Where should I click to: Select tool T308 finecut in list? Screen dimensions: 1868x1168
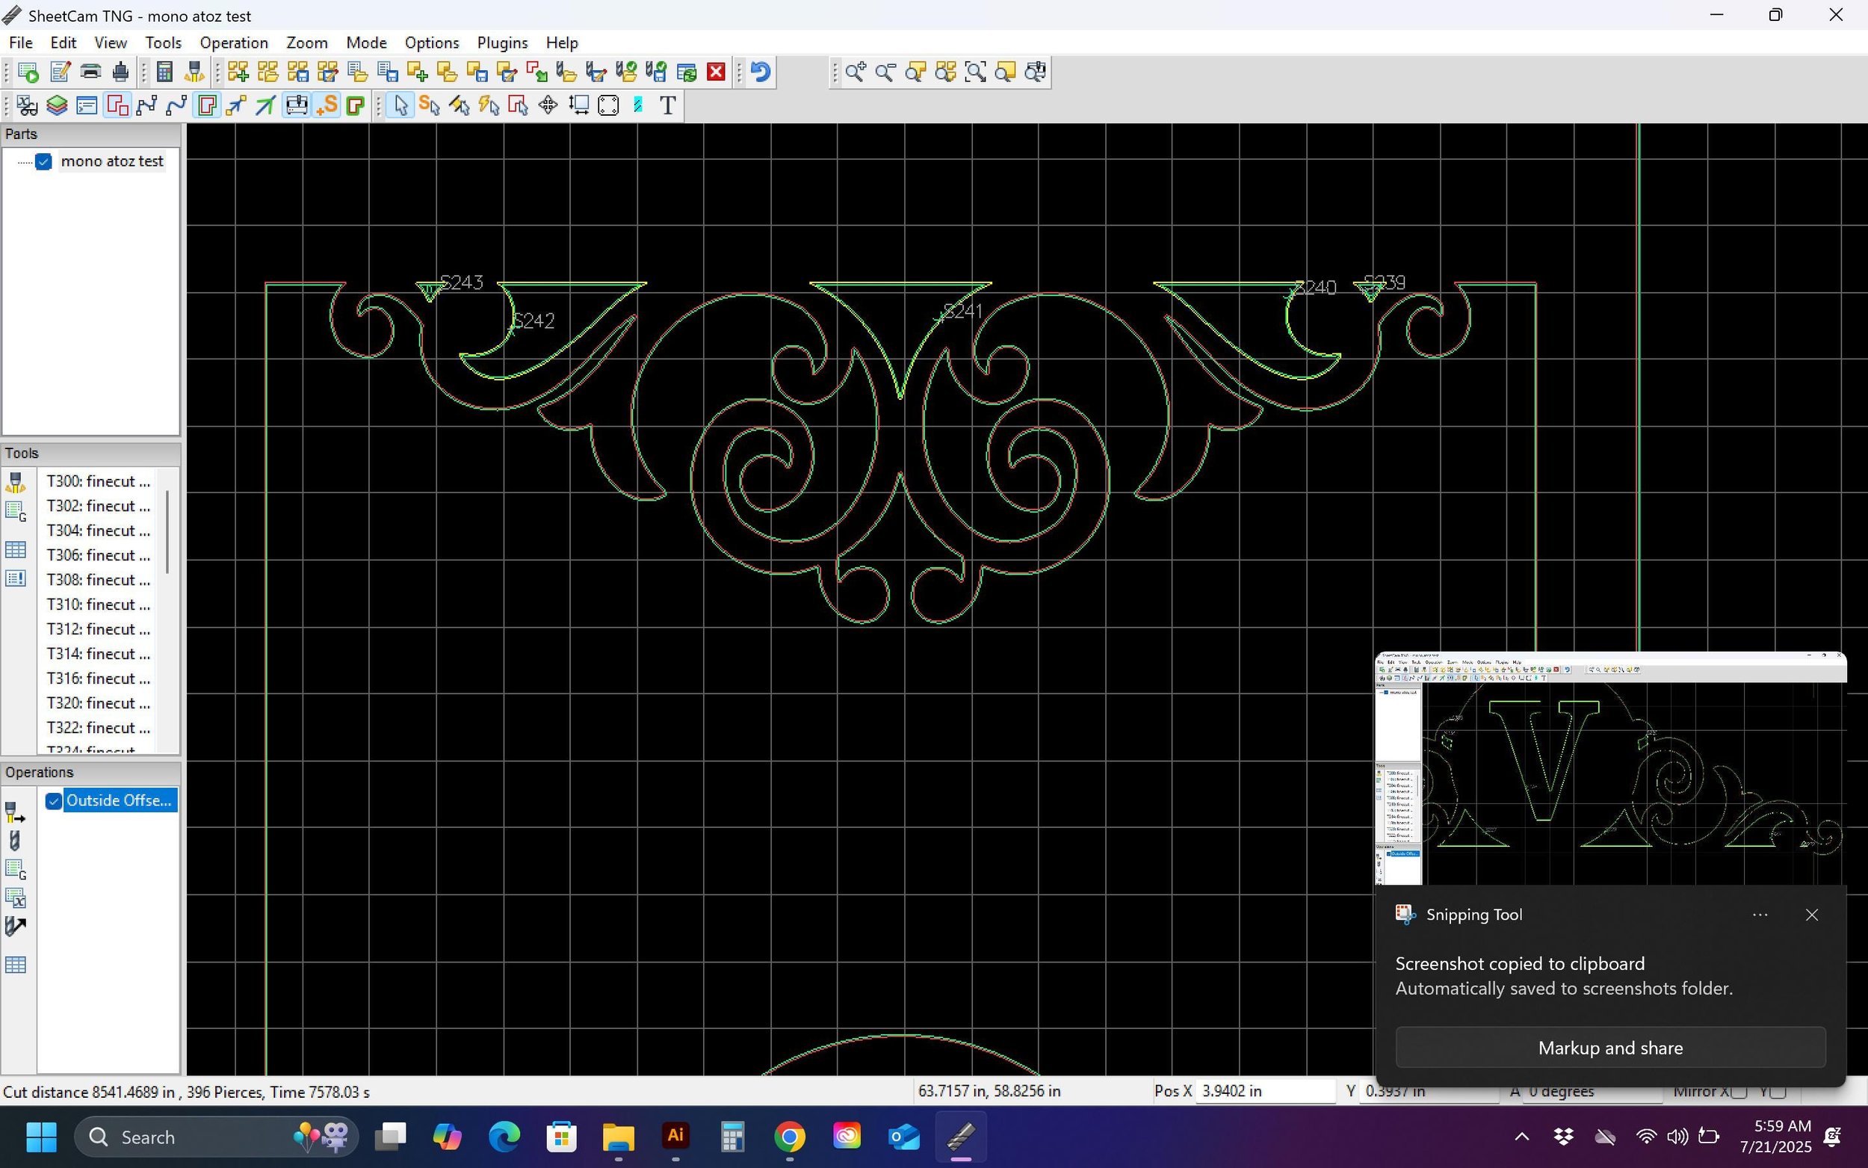tap(98, 579)
